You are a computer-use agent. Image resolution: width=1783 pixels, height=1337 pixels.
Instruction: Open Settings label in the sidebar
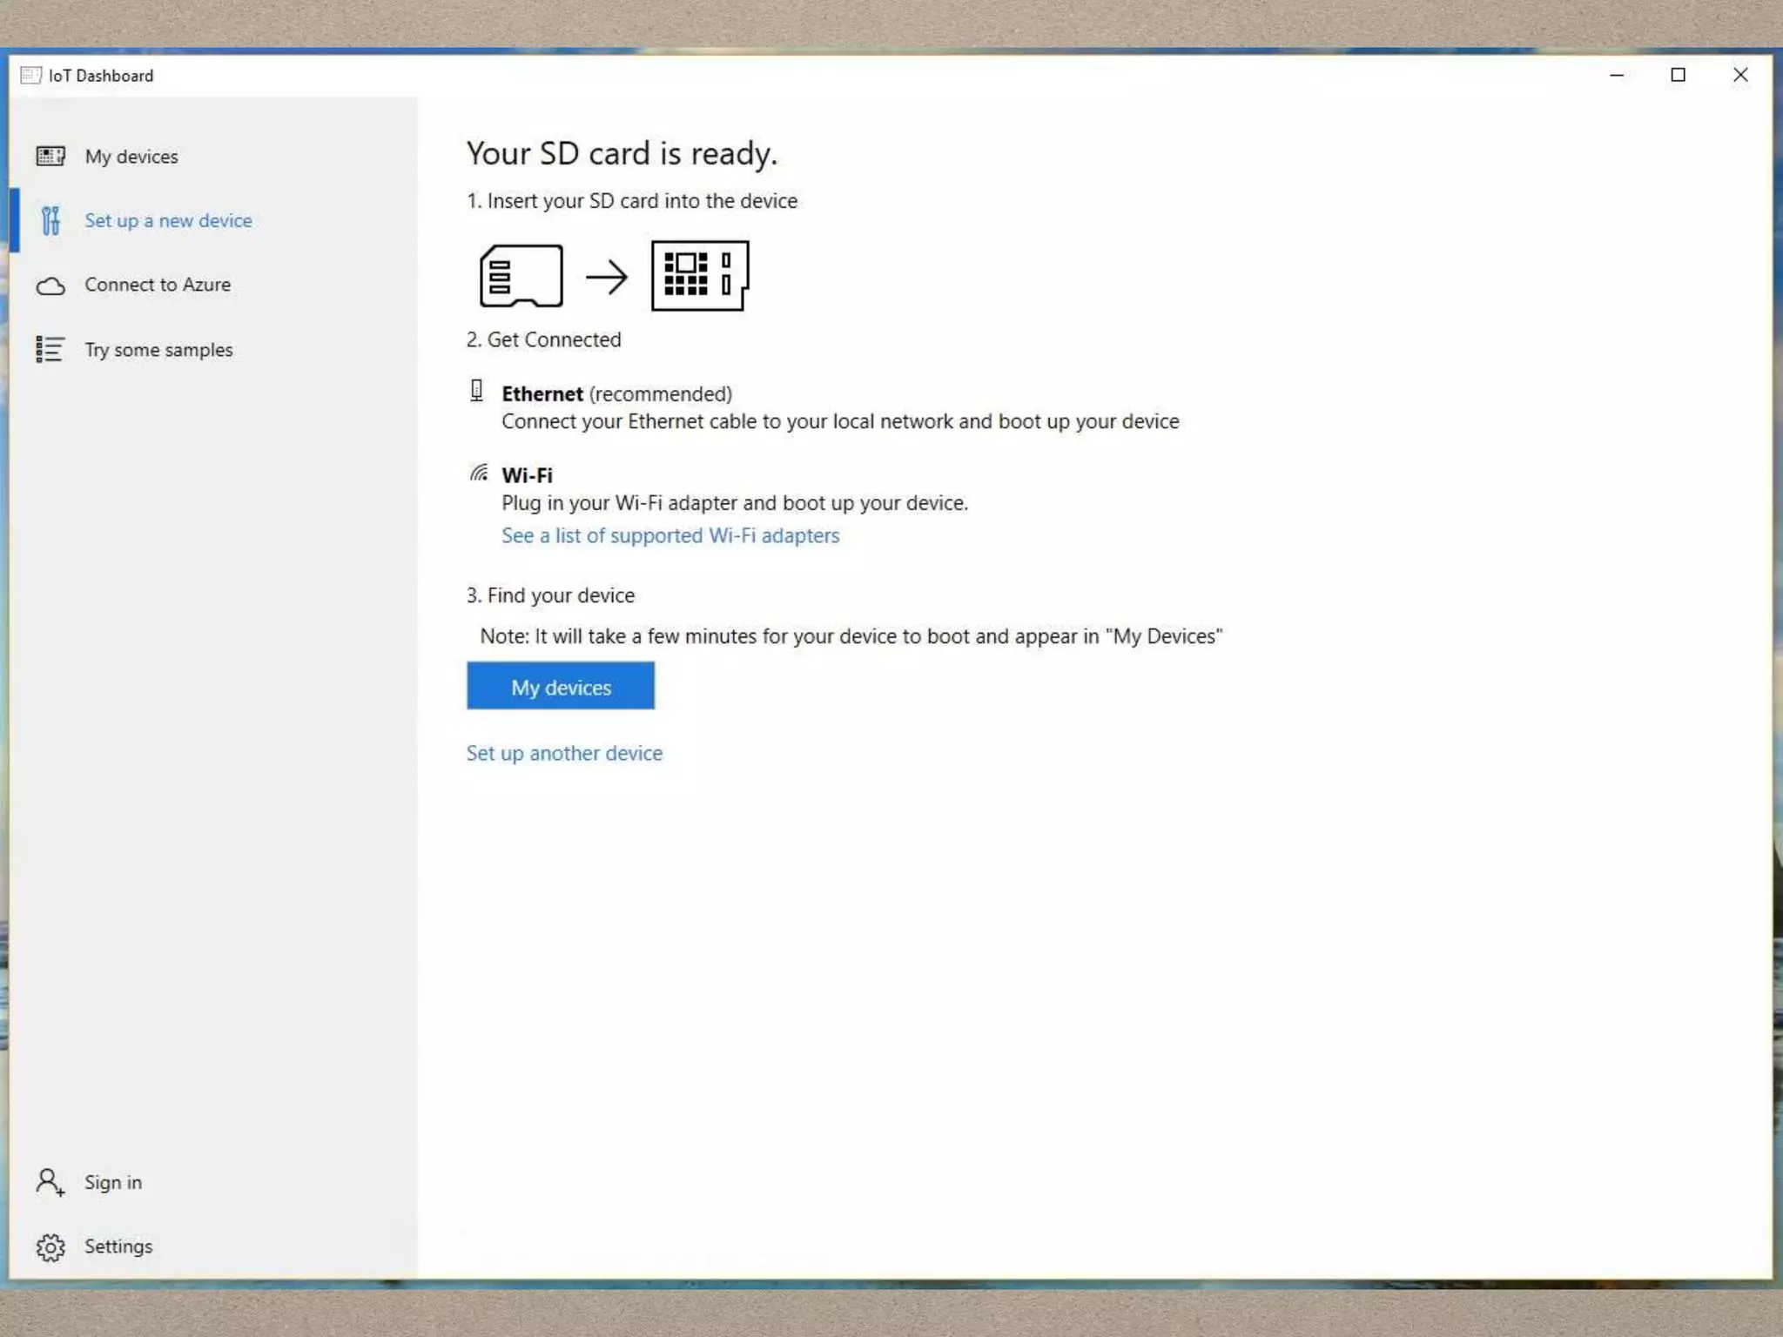[118, 1246]
